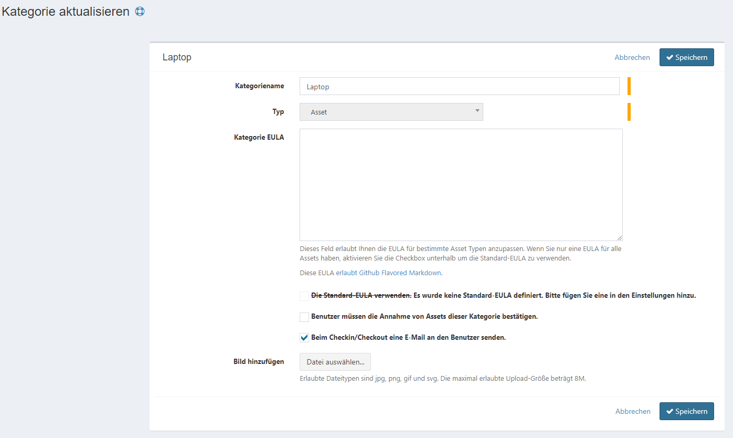The image size is (733, 438).
Task: Check the Standard-EULA verwenden checkbox
Action: pos(304,296)
